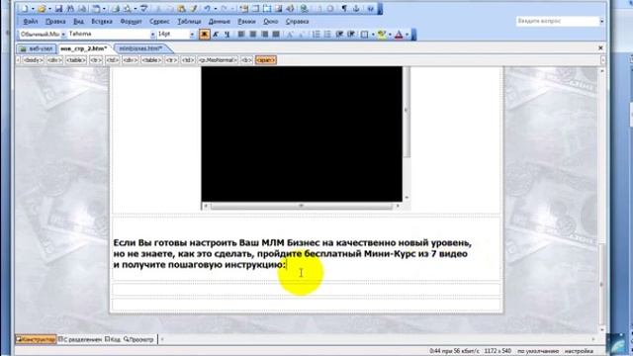
Task: Click into the 'Введите вопрос' help field
Action: 557,21
